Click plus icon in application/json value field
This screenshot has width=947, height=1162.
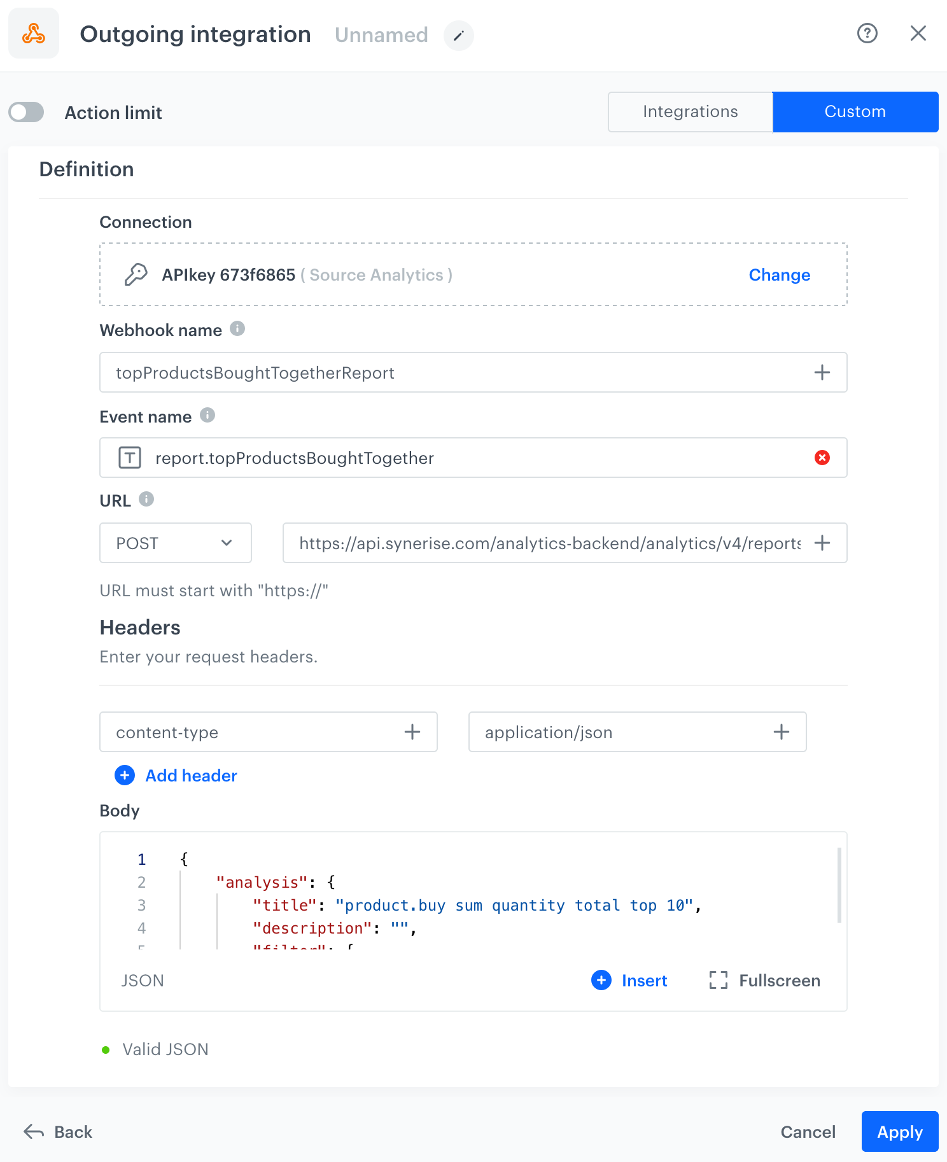[x=781, y=732]
